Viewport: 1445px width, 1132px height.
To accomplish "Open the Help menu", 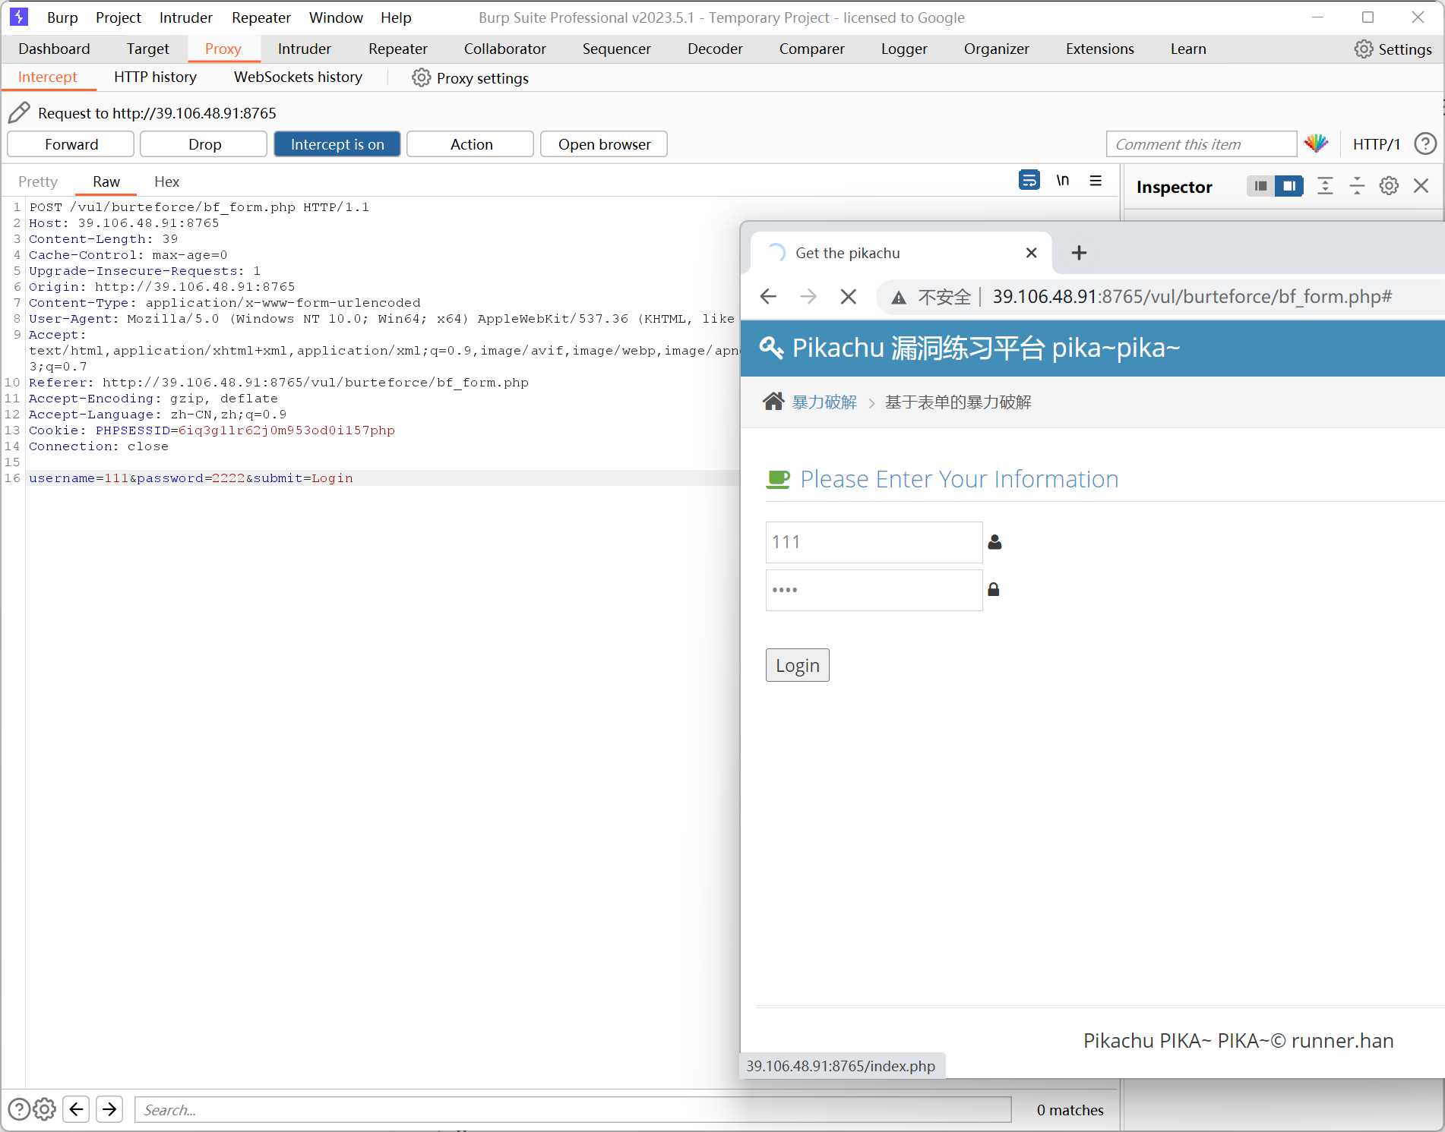I will coord(396,17).
